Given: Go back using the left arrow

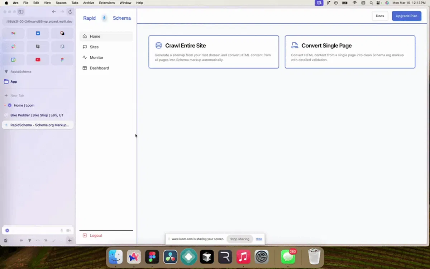Looking at the screenshot, I should coord(54,11).
